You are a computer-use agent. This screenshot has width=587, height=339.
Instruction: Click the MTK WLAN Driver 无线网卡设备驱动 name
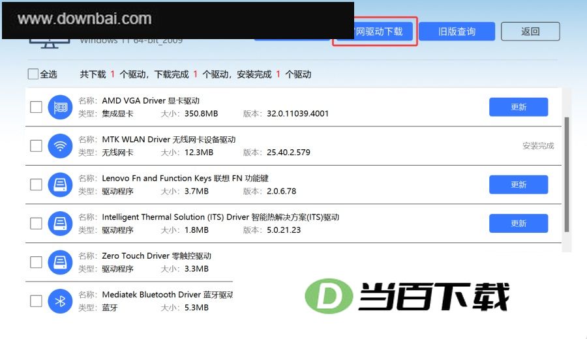coord(169,140)
